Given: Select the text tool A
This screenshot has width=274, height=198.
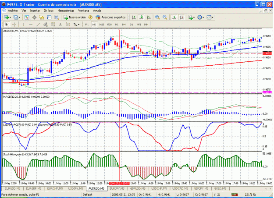Looking at the screenshot, I should tap(60, 25).
